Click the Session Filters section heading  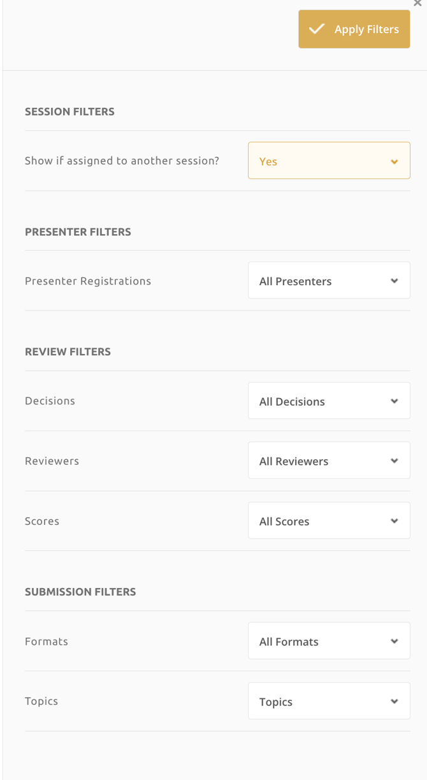tap(69, 112)
